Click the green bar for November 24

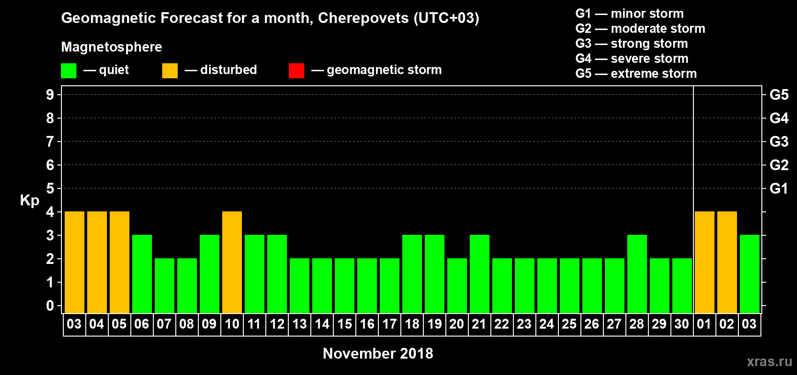[547, 286]
